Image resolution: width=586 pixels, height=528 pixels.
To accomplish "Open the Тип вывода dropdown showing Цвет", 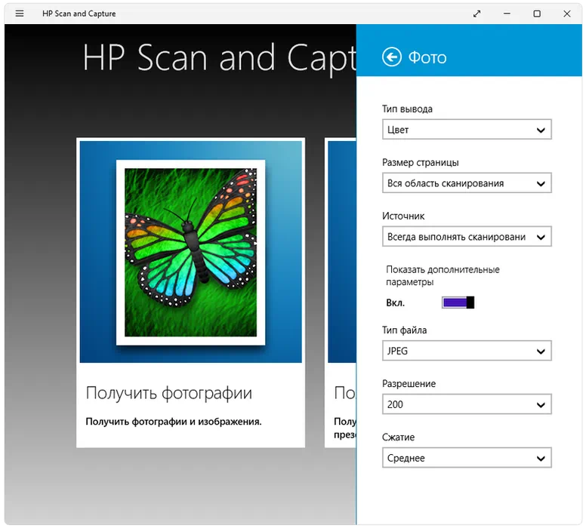I will [x=467, y=130].
